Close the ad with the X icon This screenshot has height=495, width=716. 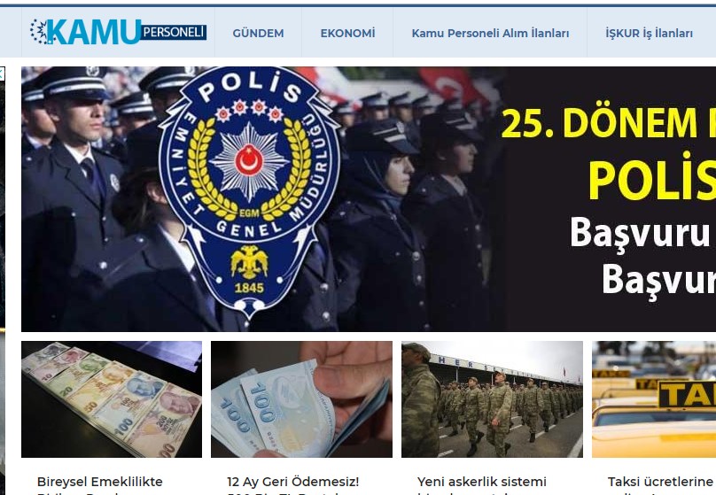click(2, 73)
